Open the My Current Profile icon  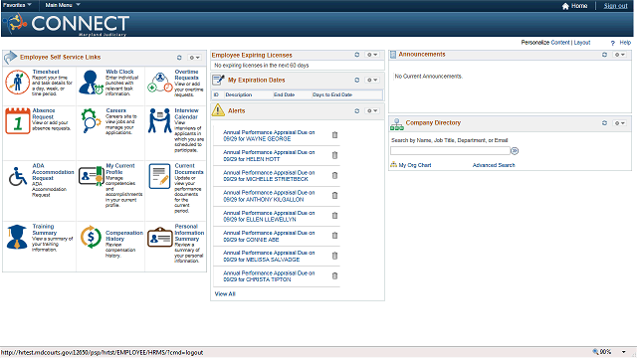(91, 176)
